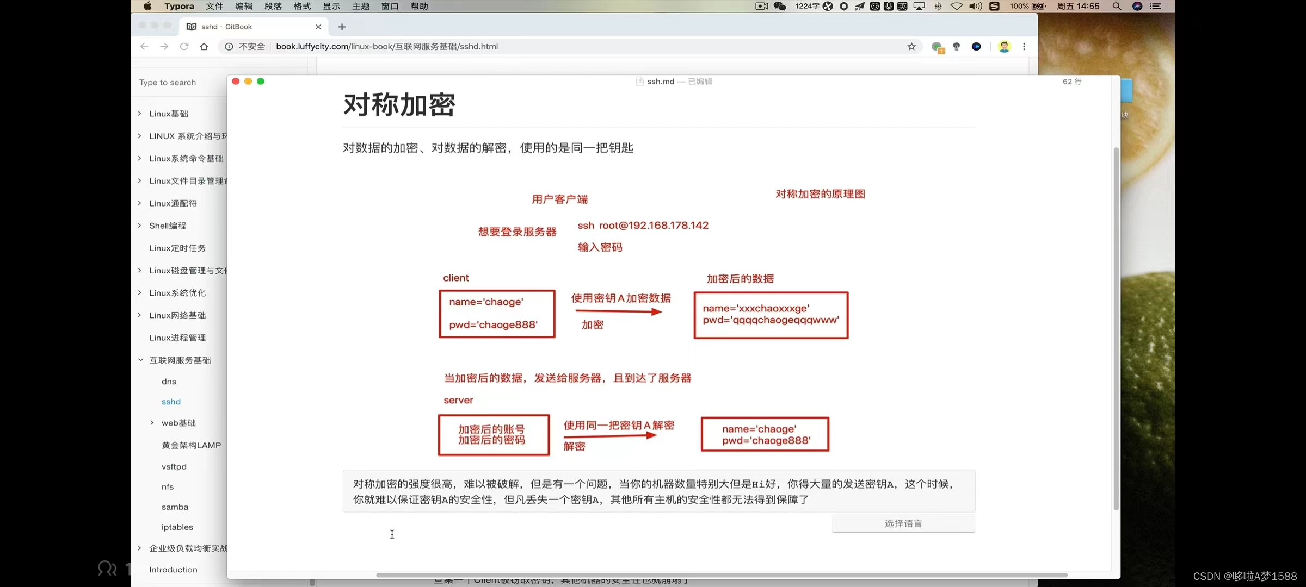Screen dimensions: 1306x587
Task: Open the vsftpd sidebar link
Action: click(174, 466)
